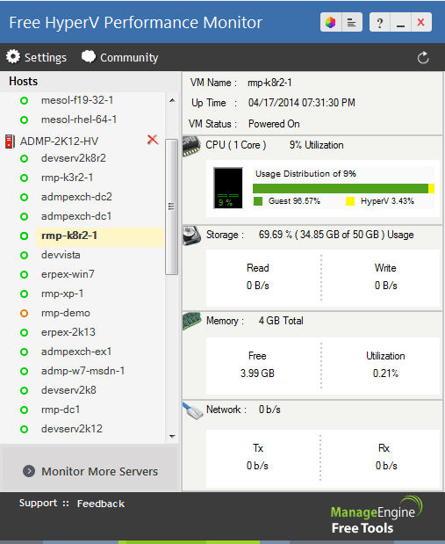Click the green Guest usage distribution bar
The image size is (445, 544).
(x=341, y=188)
